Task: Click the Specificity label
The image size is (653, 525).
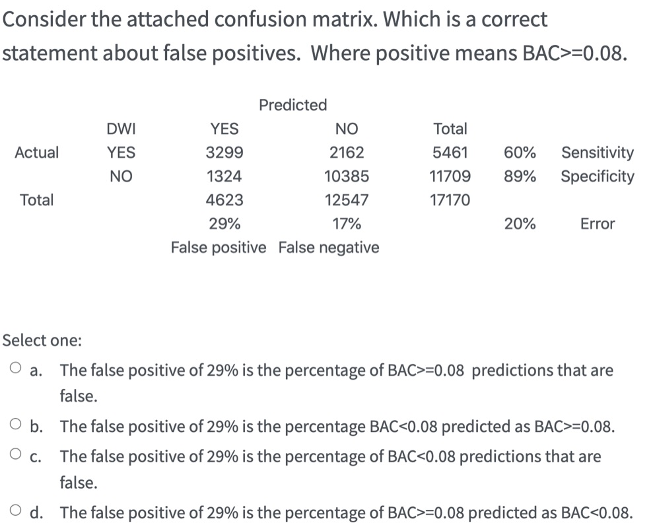Action: point(597,176)
